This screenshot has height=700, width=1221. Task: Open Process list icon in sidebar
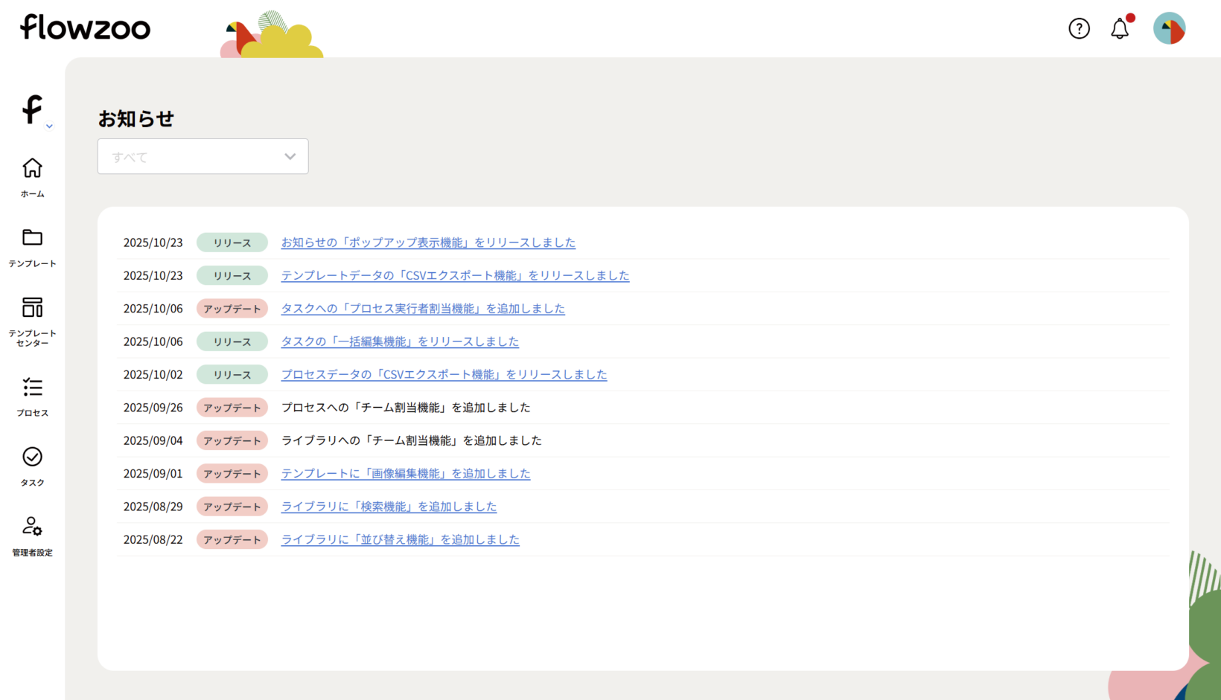[x=32, y=396]
